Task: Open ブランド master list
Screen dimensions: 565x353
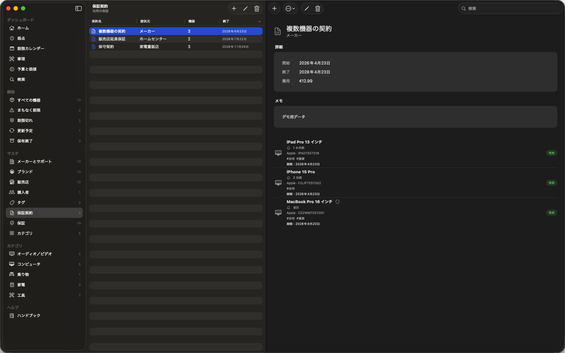Action: pyautogui.click(x=44, y=172)
